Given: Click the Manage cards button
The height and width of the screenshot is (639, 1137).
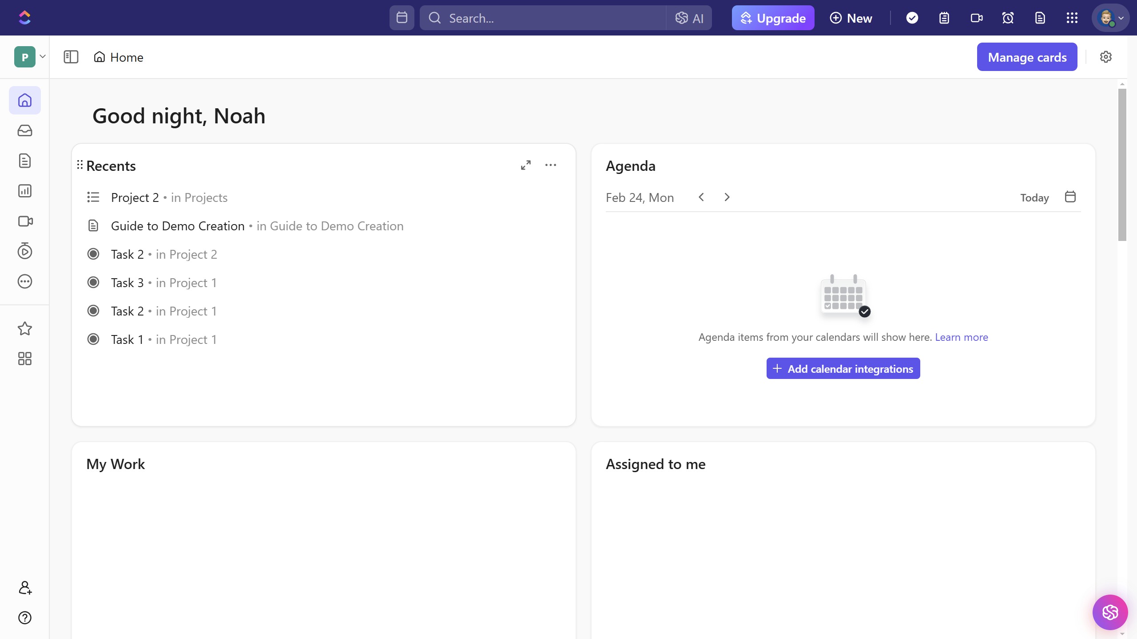Looking at the screenshot, I should tap(1027, 57).
